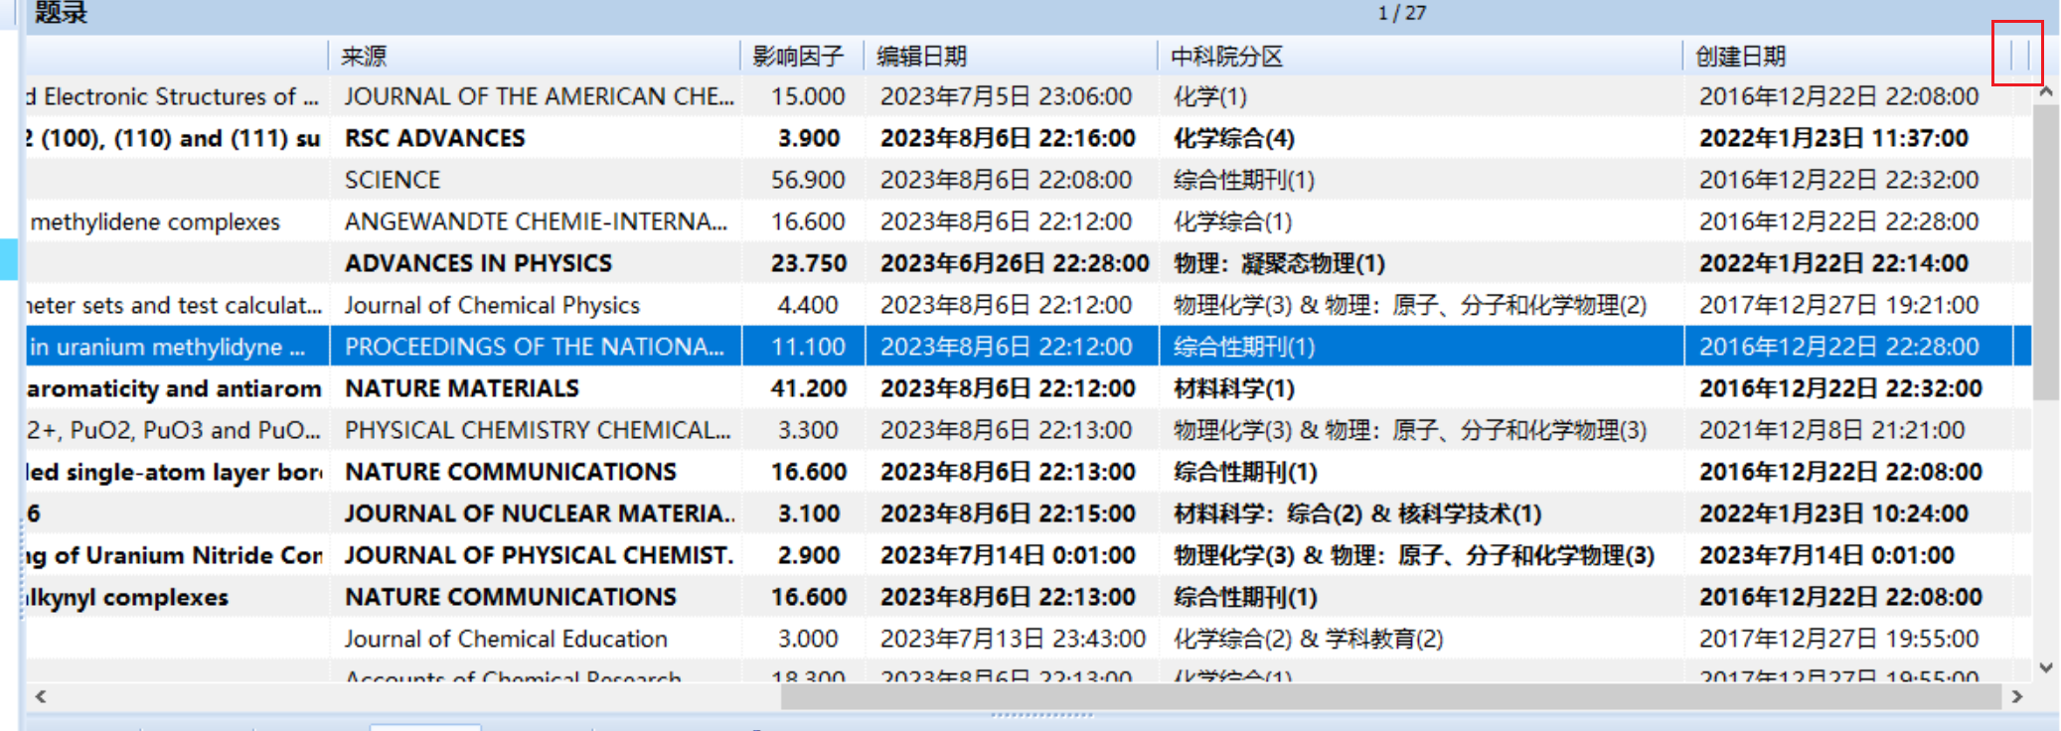2061x731 pixels.
Task: Click the title 'ng of Uranium Nitride Con'
Action: tap(175, 555)
